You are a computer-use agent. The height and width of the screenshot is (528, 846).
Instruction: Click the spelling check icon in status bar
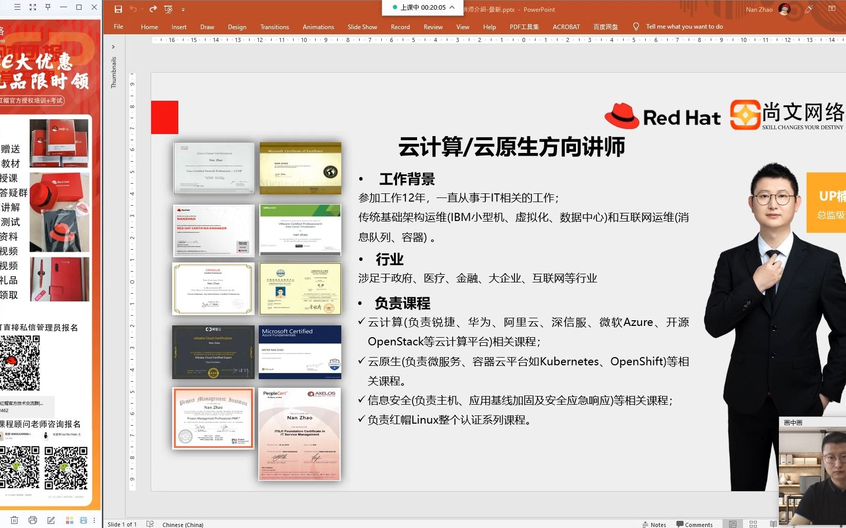[x=150, y=524]
